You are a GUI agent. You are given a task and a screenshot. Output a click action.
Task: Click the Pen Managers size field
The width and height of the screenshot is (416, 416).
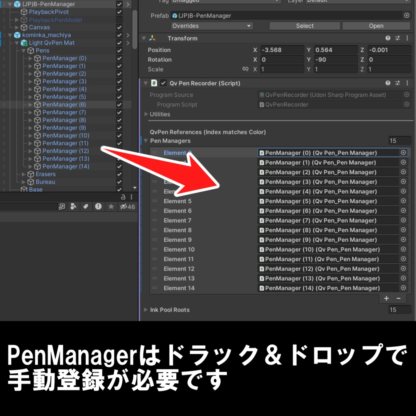pos(400,141)
